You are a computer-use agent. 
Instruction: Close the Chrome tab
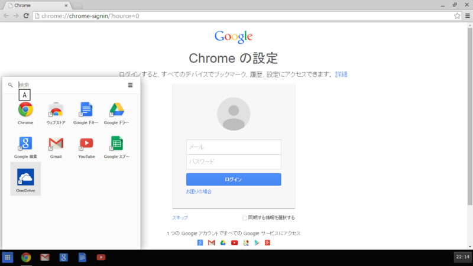(x=66, y=5)
